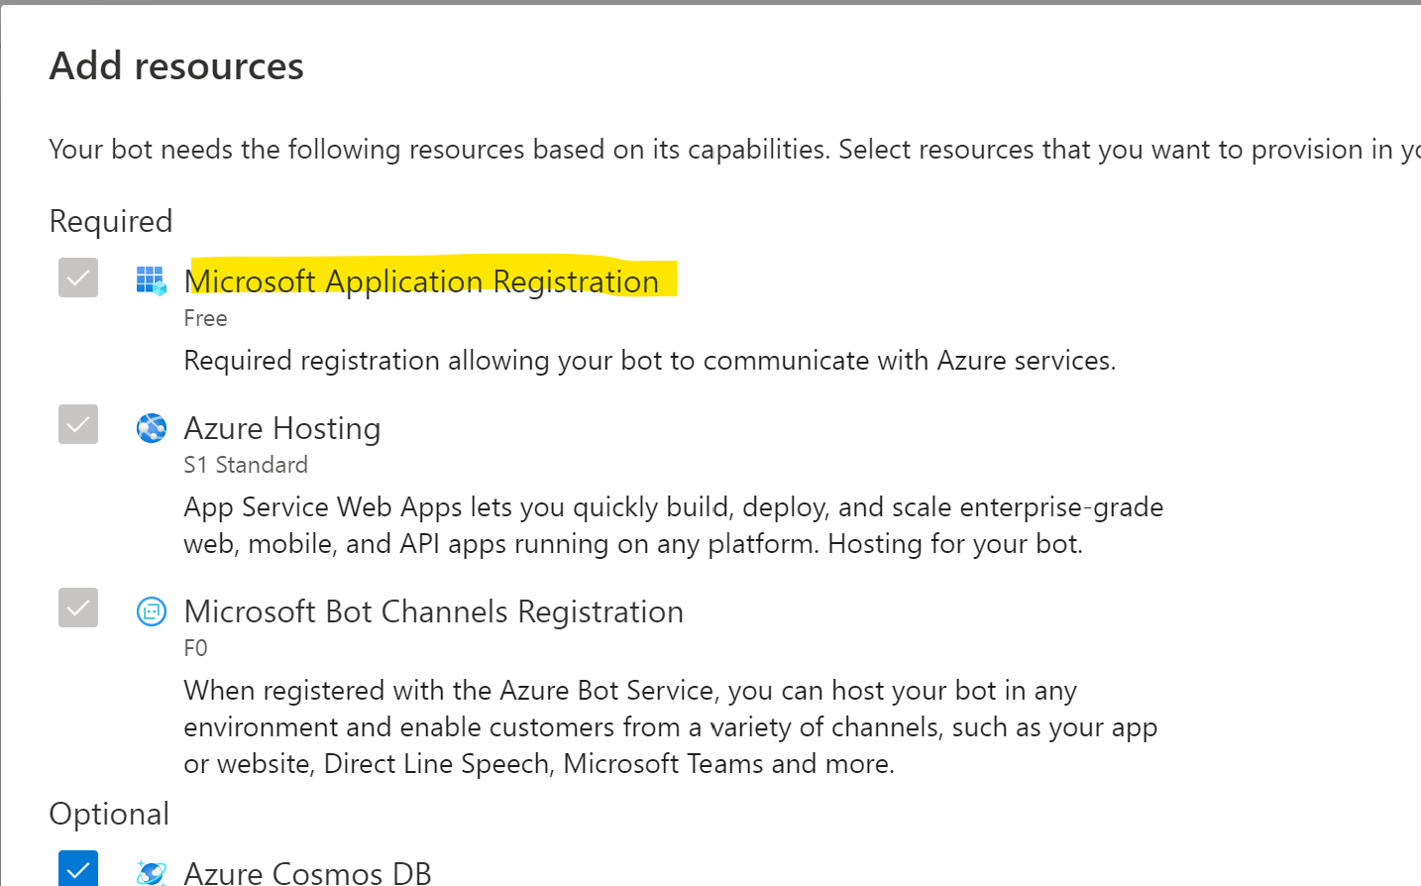Viewport: 1421px width, 886px height.
Task: Click the Required section heading
Action: tap(111, 220)
